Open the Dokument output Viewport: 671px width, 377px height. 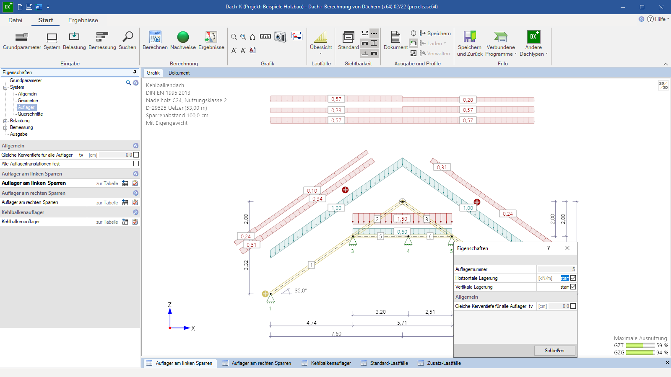(395, 41)
